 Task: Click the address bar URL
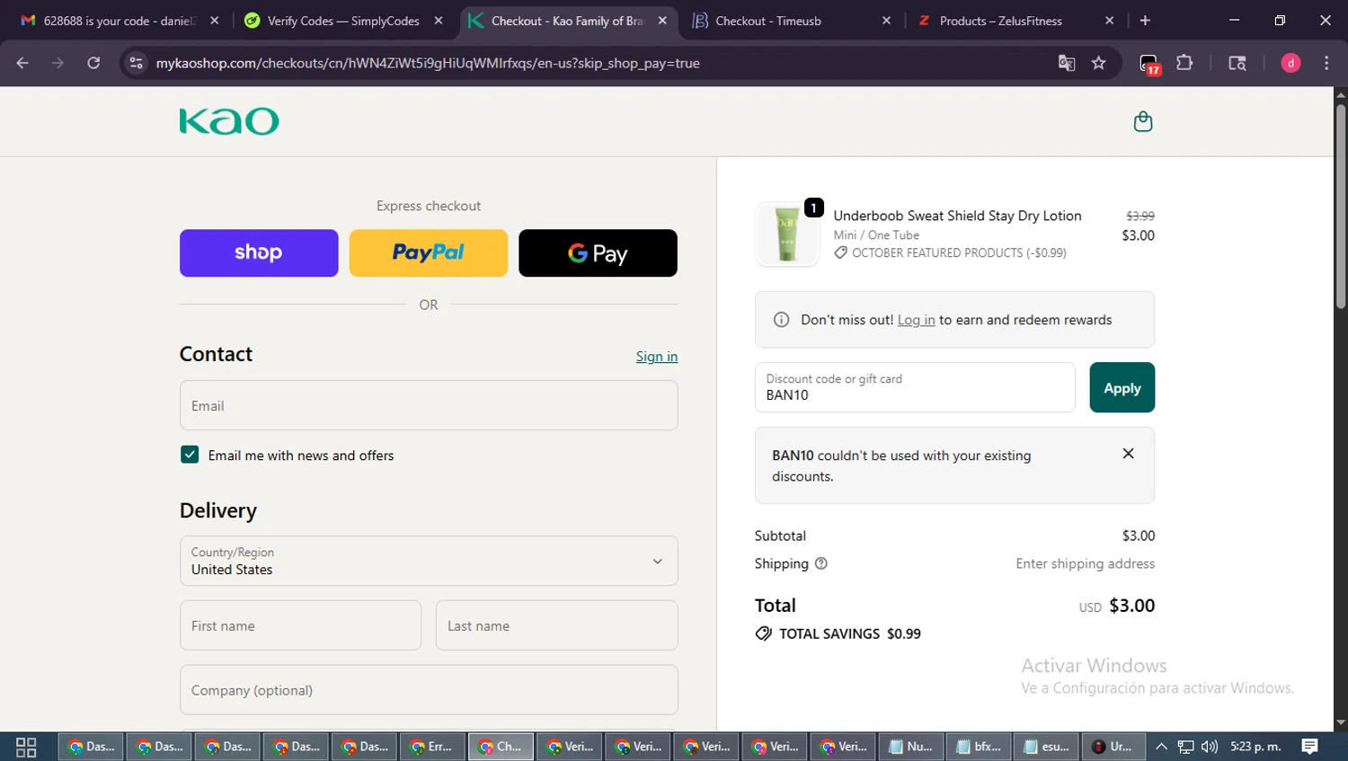click(428, 63)
